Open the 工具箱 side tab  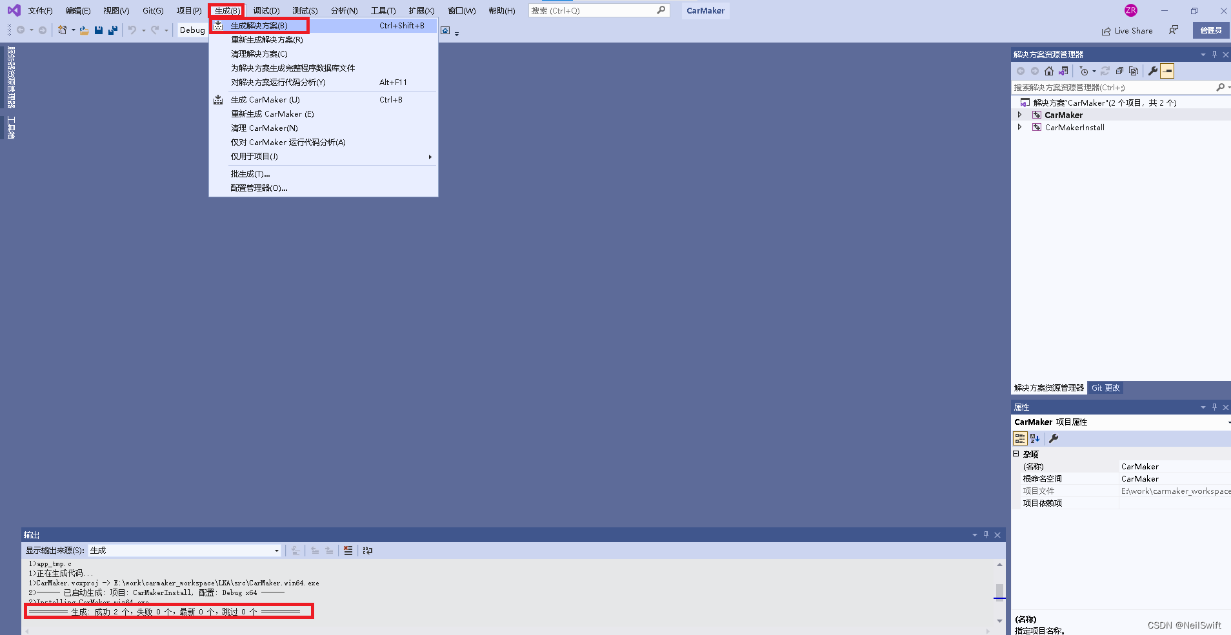[x=11, y=128]
